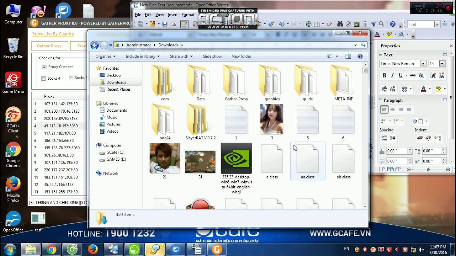Open View menu in OpenOffice Writer
The image size is (456, 256).
pyautogui.click(x=160, y=15)
